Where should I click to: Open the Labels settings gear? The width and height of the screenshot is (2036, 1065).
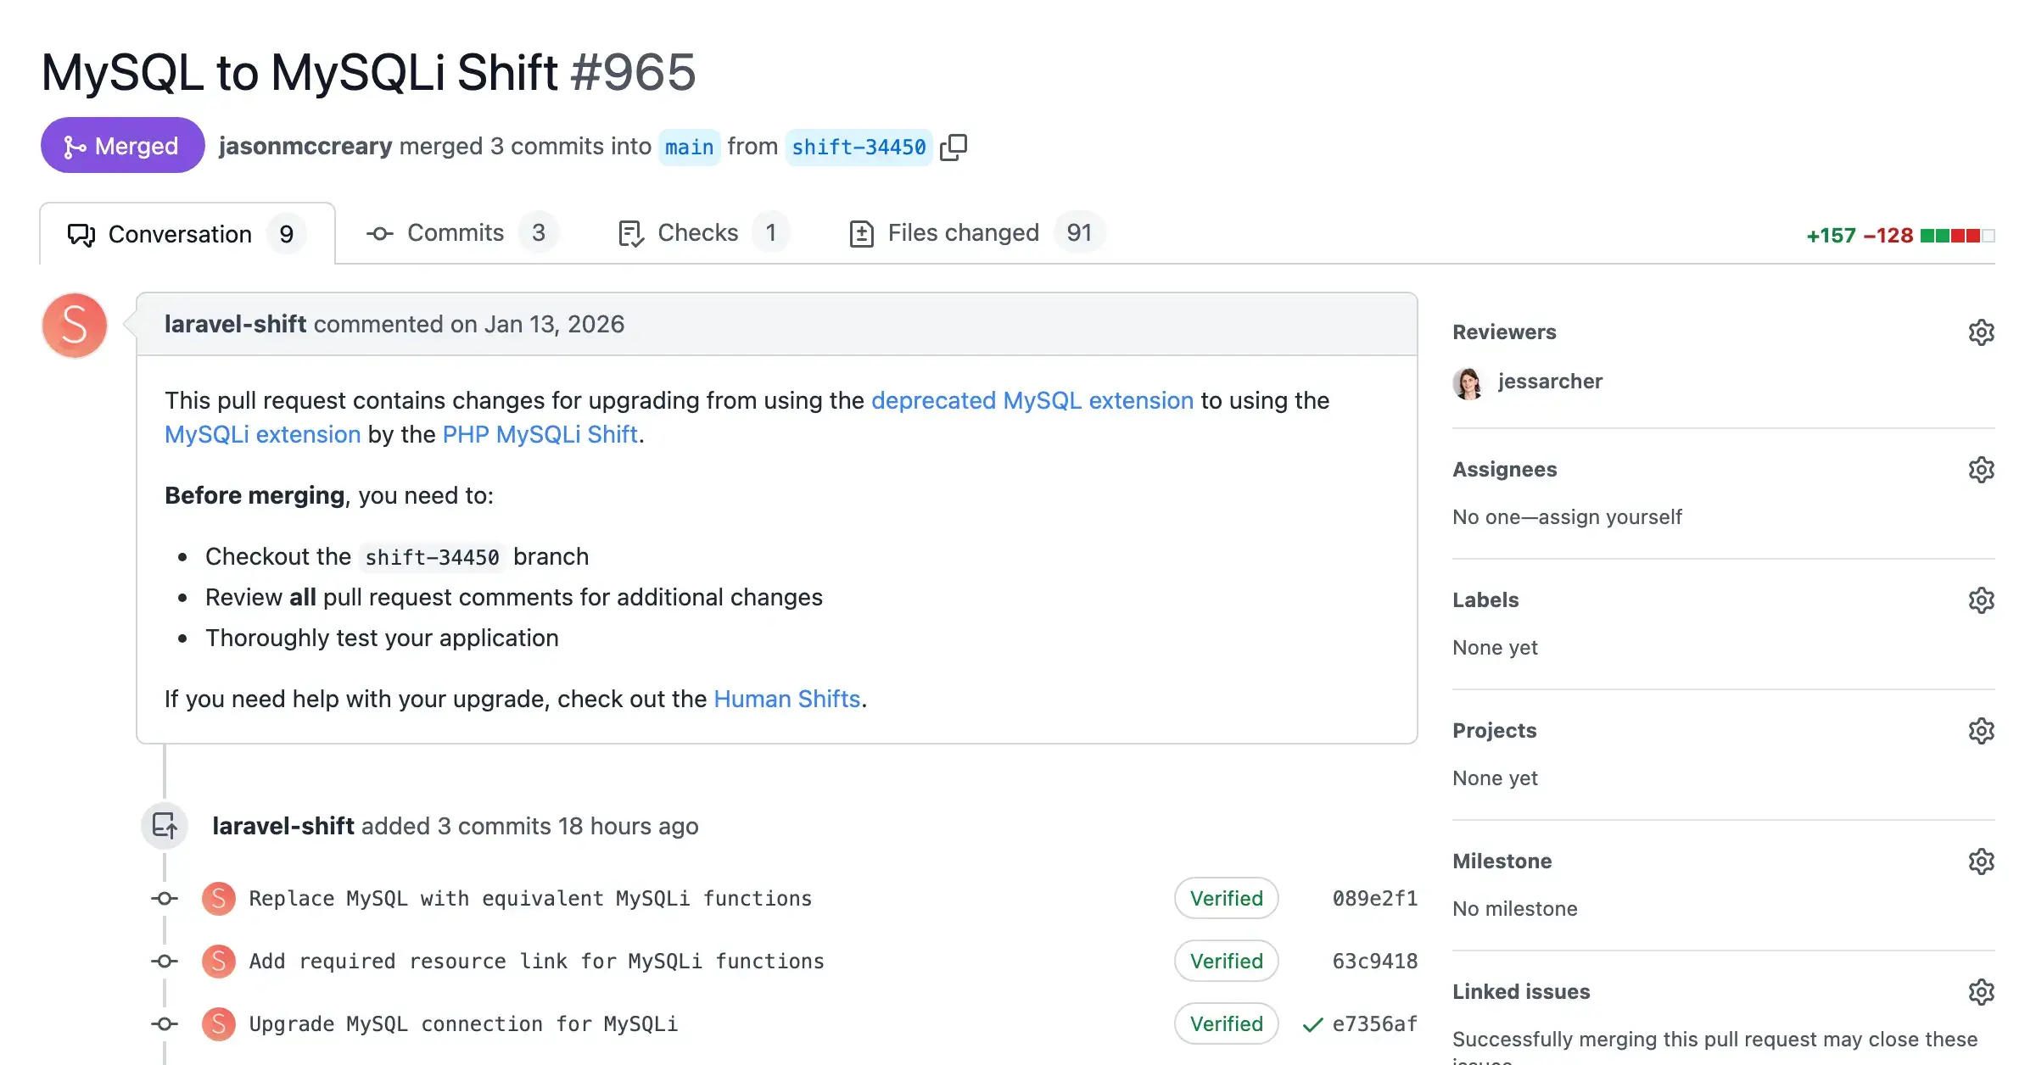pyautogui.click(x=1981, y=600)
